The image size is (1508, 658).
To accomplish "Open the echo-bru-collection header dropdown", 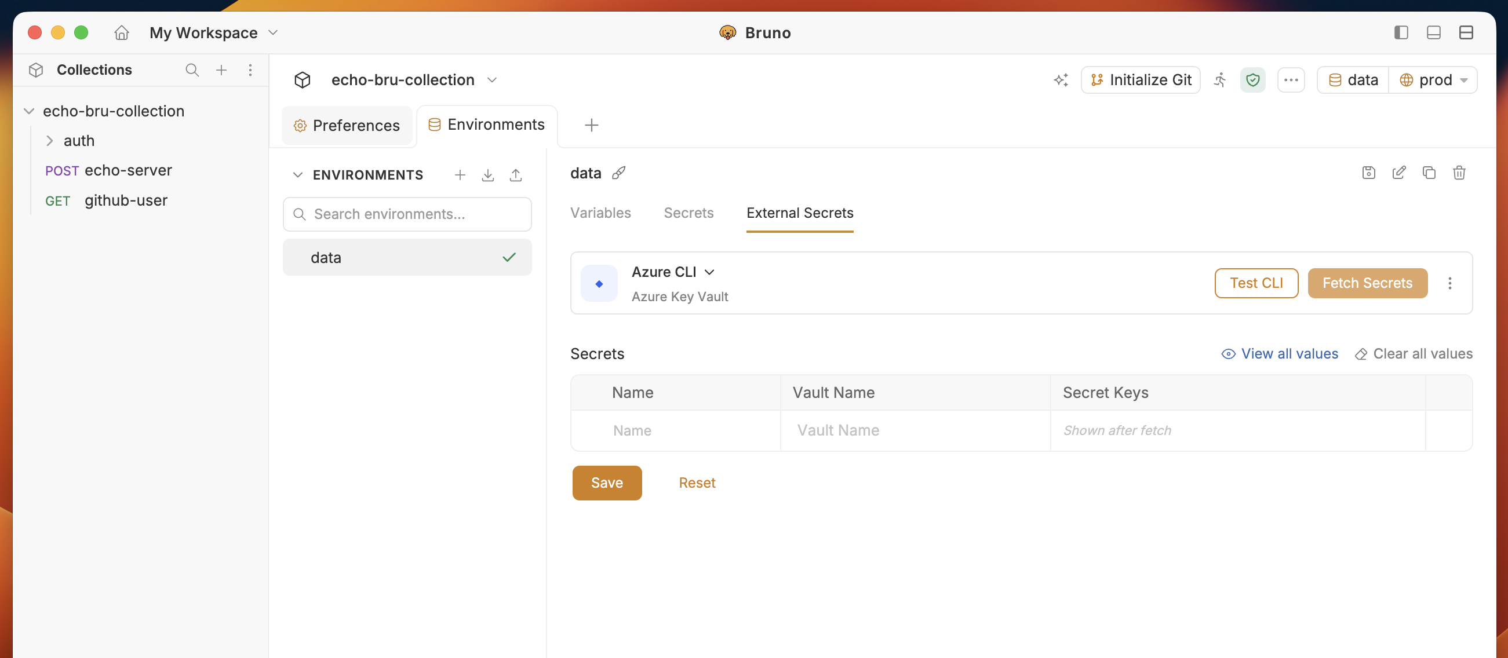I will 491,80.
